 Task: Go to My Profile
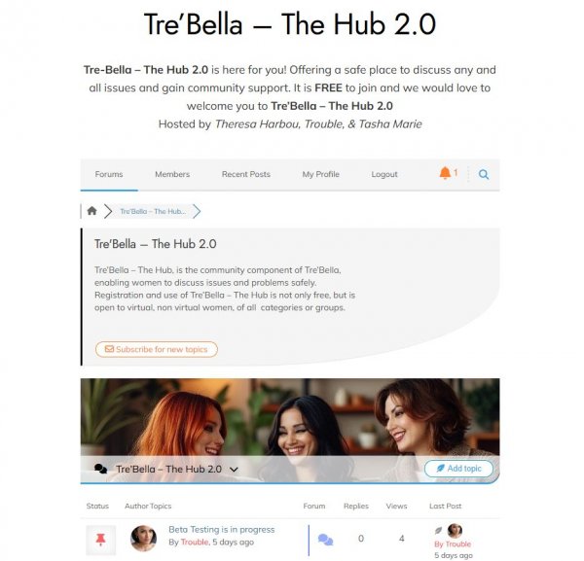(x=320, y=174)
